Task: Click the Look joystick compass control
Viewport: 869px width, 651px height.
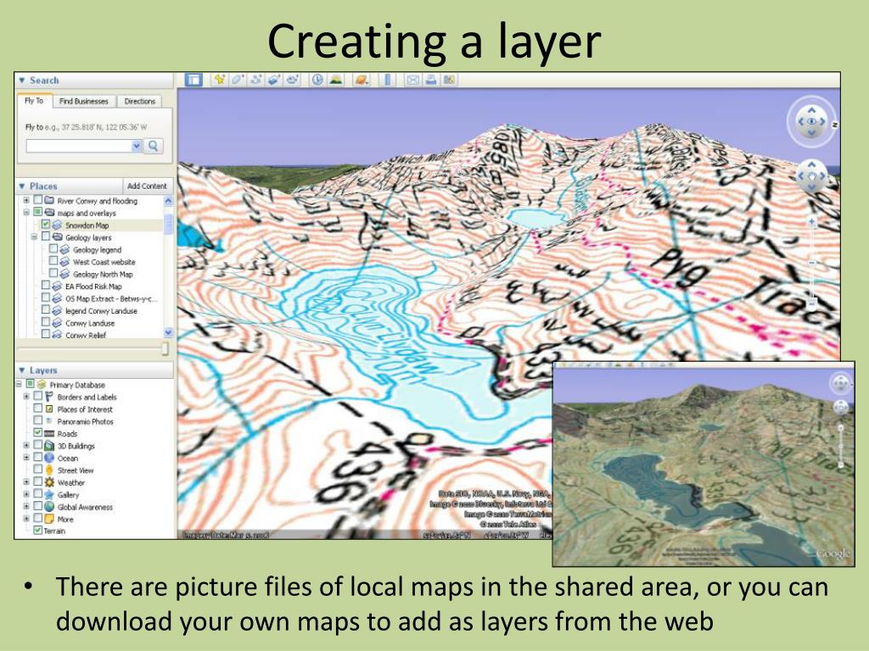Action: point(811,121)
